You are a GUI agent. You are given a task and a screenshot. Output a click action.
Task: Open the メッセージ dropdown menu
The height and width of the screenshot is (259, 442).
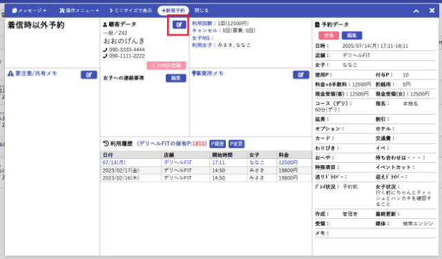[29, 11]
